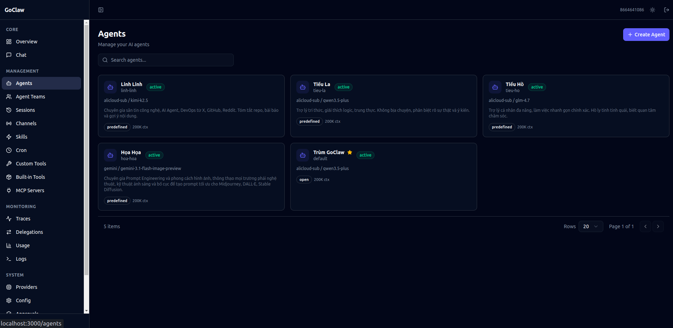Toggle light/dark theme sun icon
Screen dimensions: 673x328
tap(652, 10)
